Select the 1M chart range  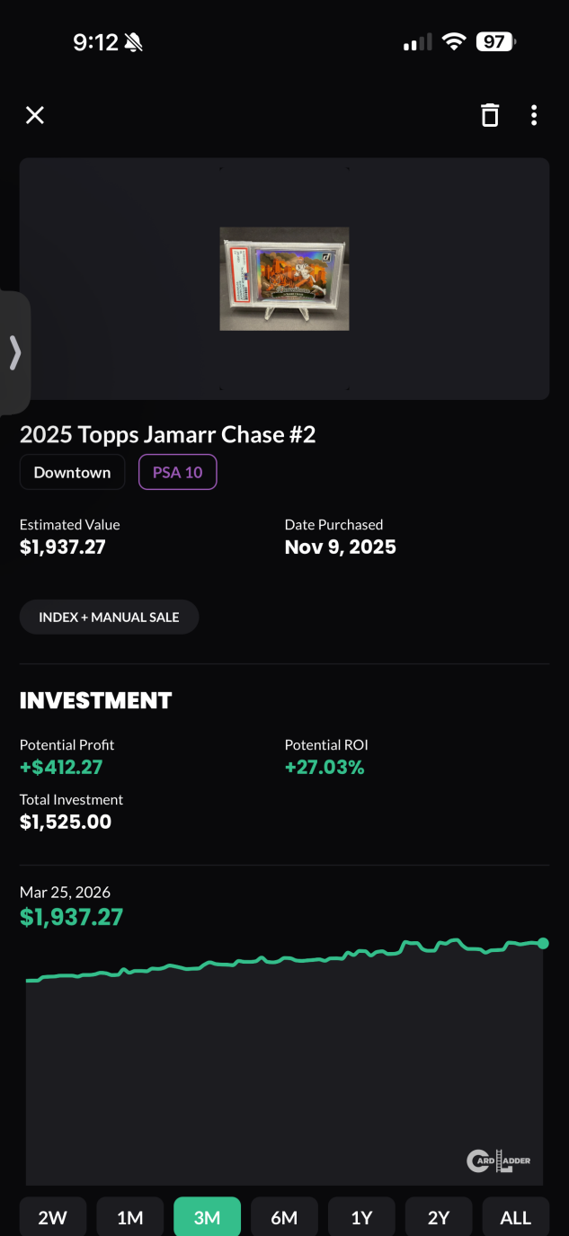click(130, 1217)
